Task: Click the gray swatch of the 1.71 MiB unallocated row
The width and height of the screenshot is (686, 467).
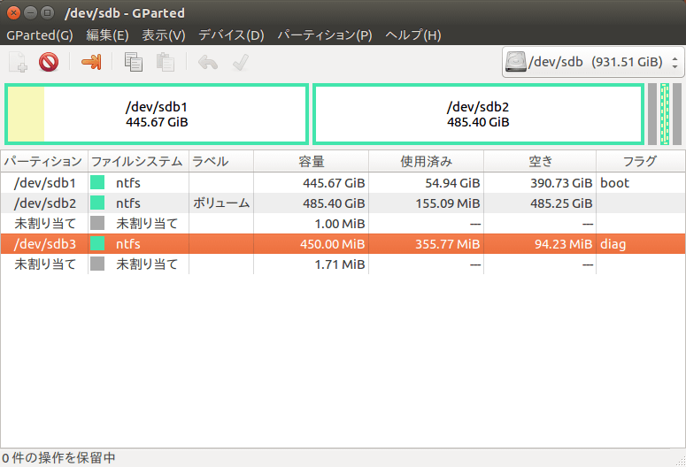Action: [x=97, y=264]
